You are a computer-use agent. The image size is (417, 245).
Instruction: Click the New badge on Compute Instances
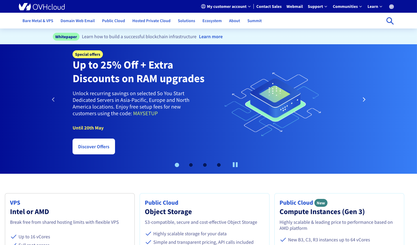pos(321,203)
